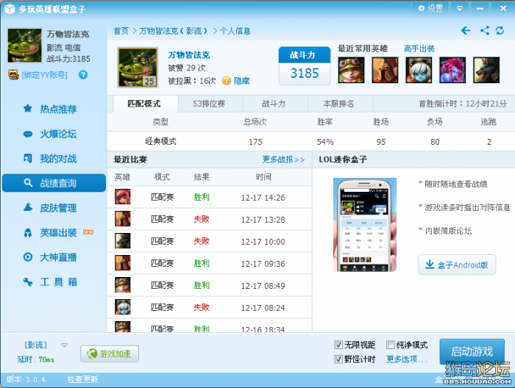Viewport: 515px width, 388px height.
Task: Open 火爆论坛 forum section
Action: (x=58, y=134)
